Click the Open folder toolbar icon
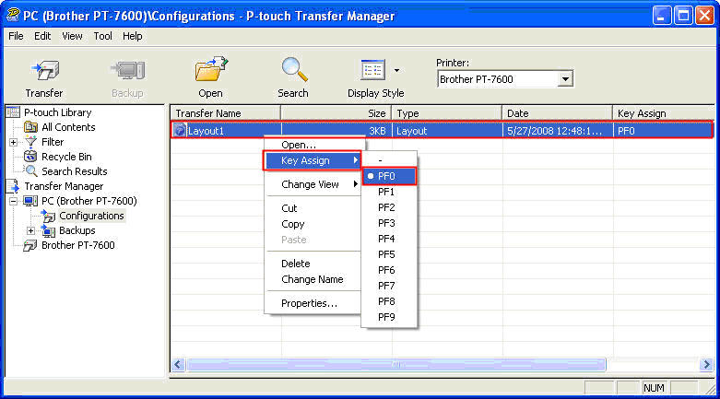 [210, 70]
